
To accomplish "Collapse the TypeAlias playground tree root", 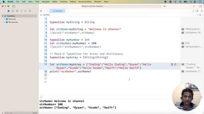I will (3, 16).
